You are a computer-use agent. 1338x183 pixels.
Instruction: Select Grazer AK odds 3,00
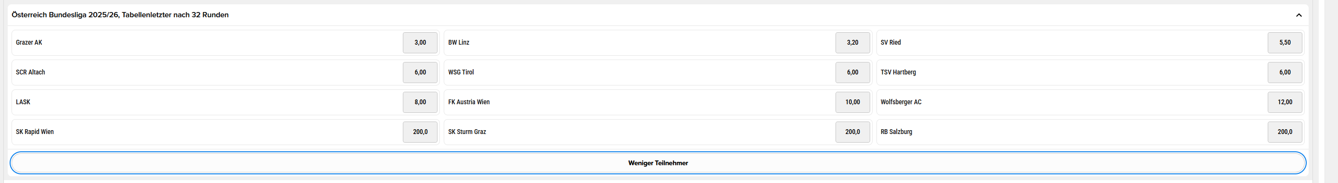coord(420,43)
